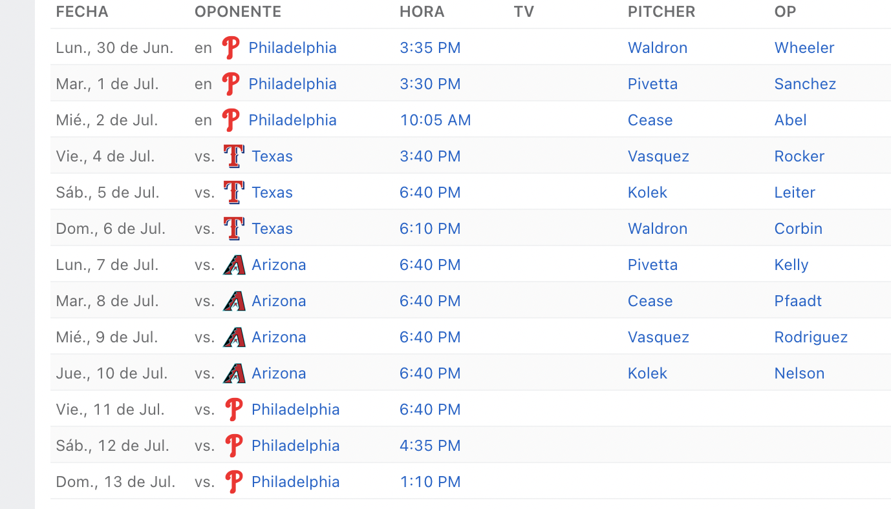Click Phillies logo in July 13 row

[x=234, y=482]
